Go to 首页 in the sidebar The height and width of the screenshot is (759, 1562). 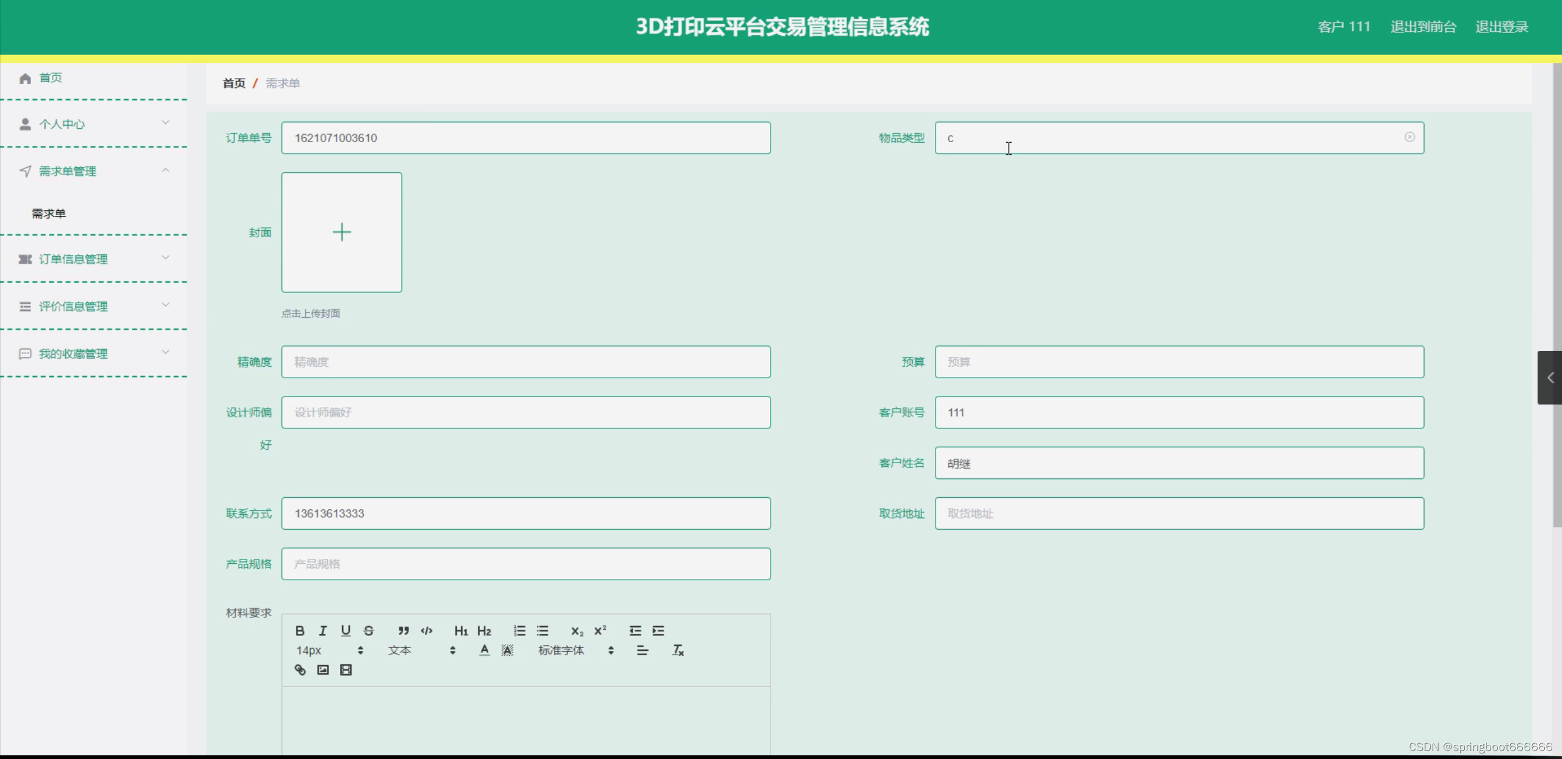tap(50, 77)
